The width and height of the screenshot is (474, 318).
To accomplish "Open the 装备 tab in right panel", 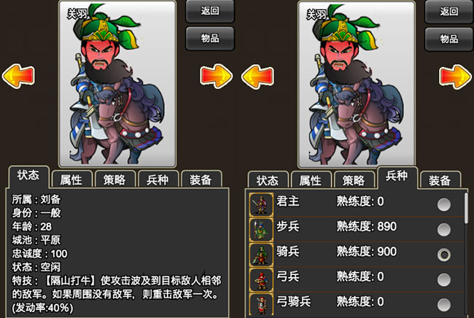I will click(440, 180).
